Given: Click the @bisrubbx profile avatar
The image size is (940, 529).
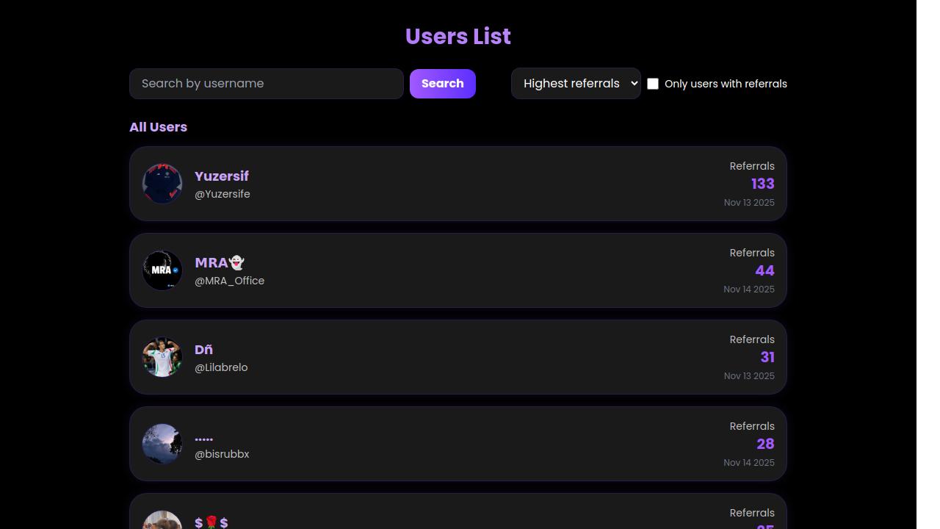Looking at the screenshot, I should (x=162, y=444).
